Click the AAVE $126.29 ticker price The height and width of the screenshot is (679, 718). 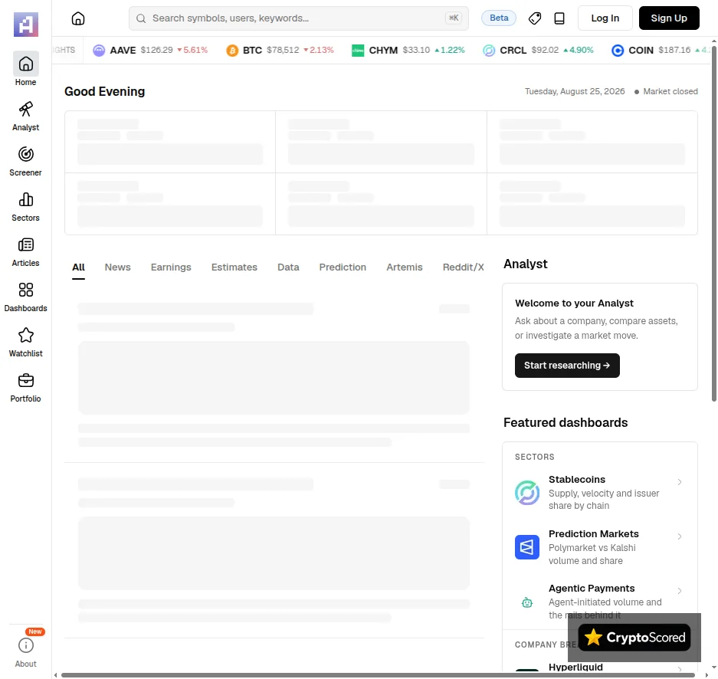156,50
